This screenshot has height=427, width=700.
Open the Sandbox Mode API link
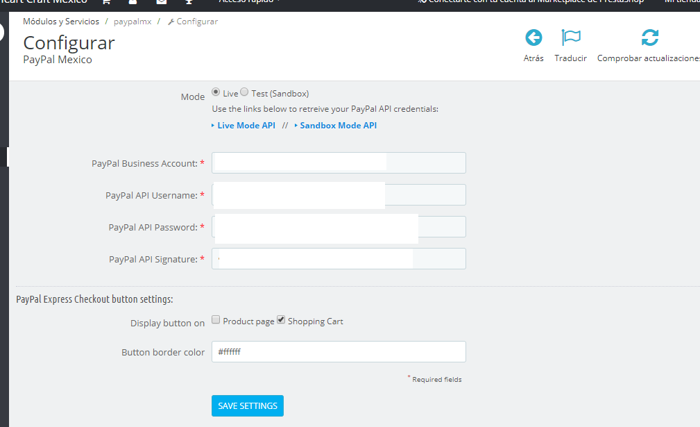click(338, 126)
